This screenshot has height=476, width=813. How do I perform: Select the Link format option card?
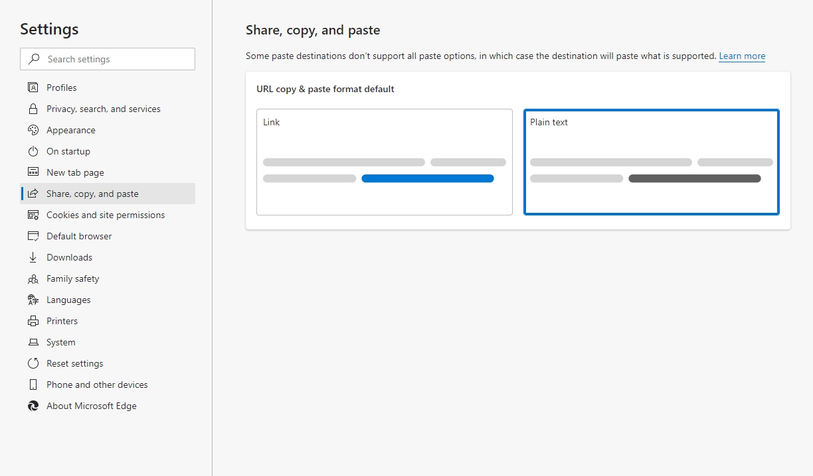(384, 162)
